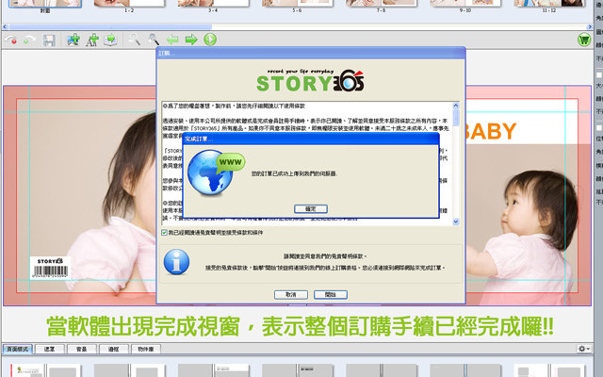Click the 確定 button in completion dialog

311,206
